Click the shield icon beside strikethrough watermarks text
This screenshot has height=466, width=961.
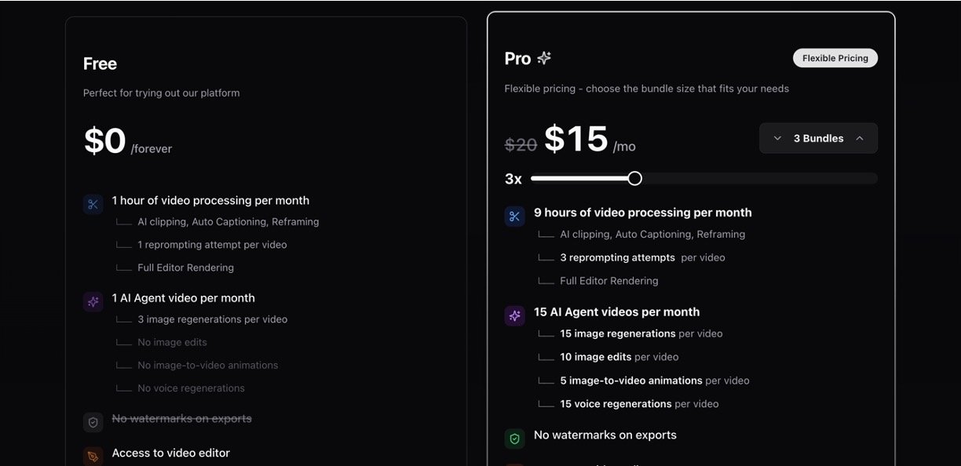93,422
